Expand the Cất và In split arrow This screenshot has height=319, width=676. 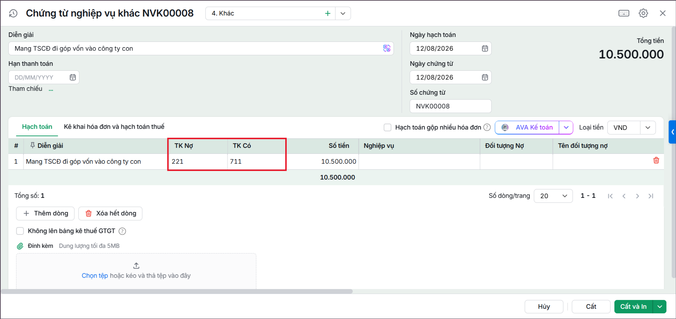(659, 307)
